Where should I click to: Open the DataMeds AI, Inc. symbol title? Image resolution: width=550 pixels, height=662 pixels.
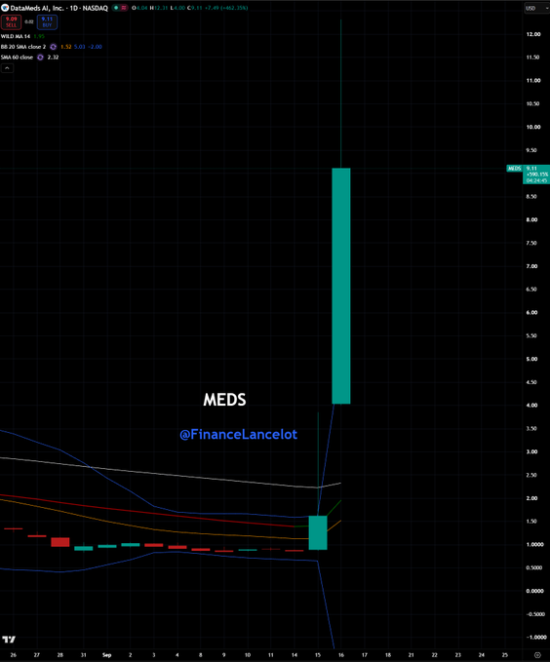(x=38, y=8)
